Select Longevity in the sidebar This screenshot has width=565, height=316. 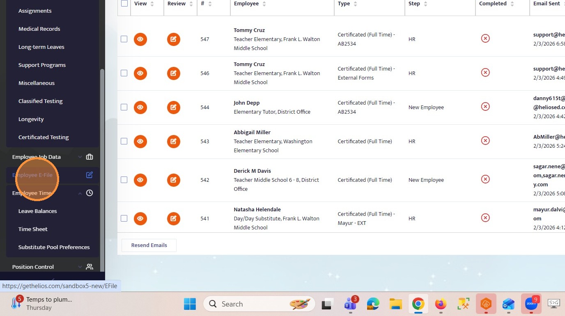pos(31,119)
